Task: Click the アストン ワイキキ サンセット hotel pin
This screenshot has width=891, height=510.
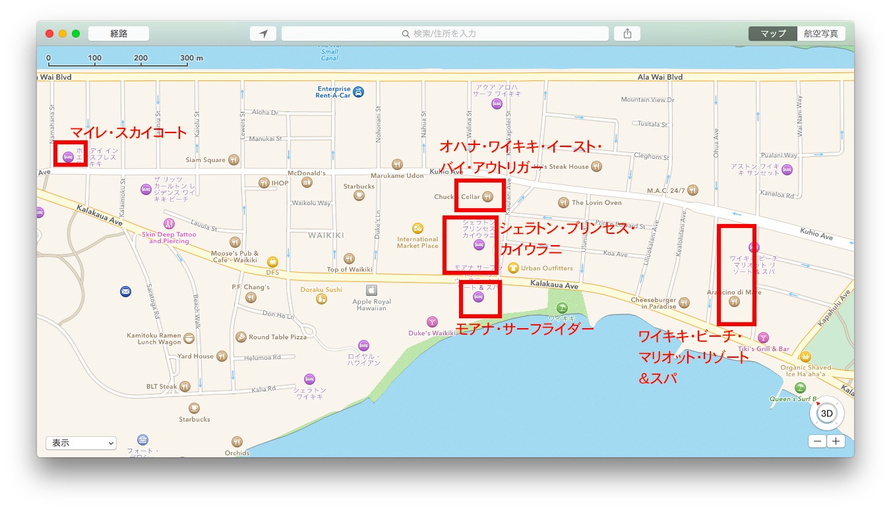Action: pos(785,170)
